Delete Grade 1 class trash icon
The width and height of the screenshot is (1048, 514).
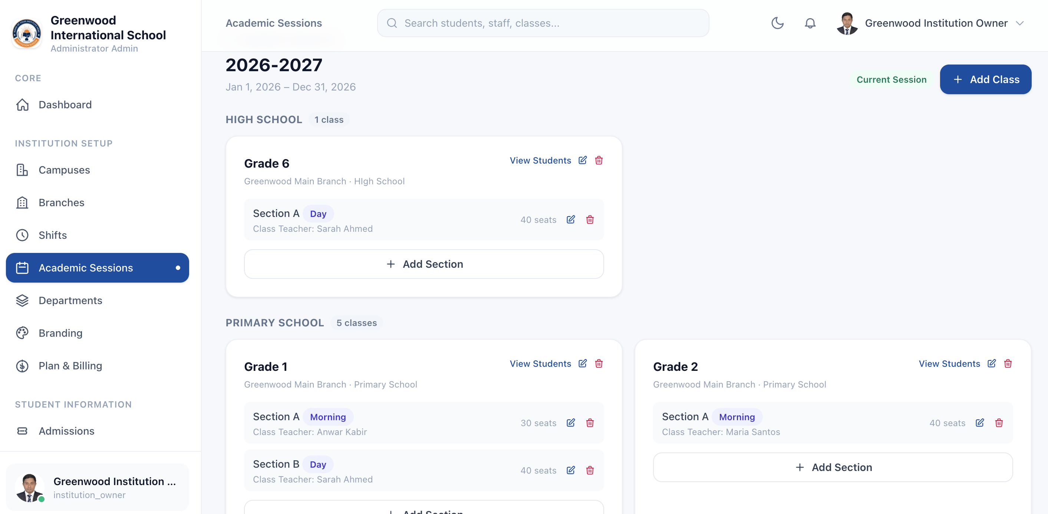pos(599,363)
